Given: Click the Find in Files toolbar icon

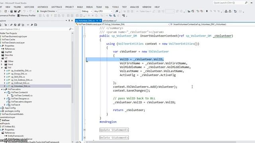Looking at the screenshot, I should tap(117, 11).
